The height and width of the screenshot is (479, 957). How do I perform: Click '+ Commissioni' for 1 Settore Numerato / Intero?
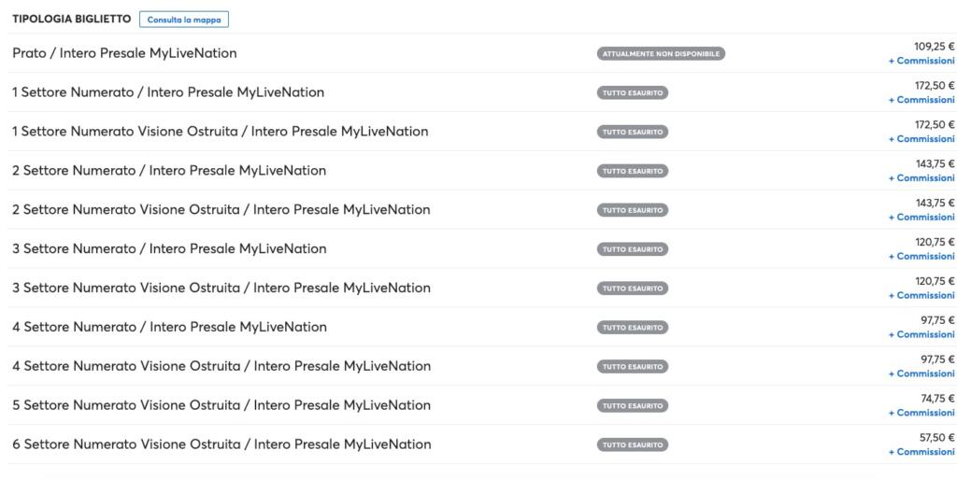click(x=921, y=100)
